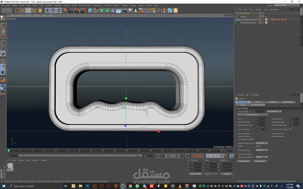Disable the Use Animation checkbox

pyautogui.click(x=257, y=134)
